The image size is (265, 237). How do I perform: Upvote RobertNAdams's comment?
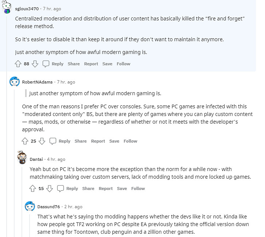click(x=25, y=141)
